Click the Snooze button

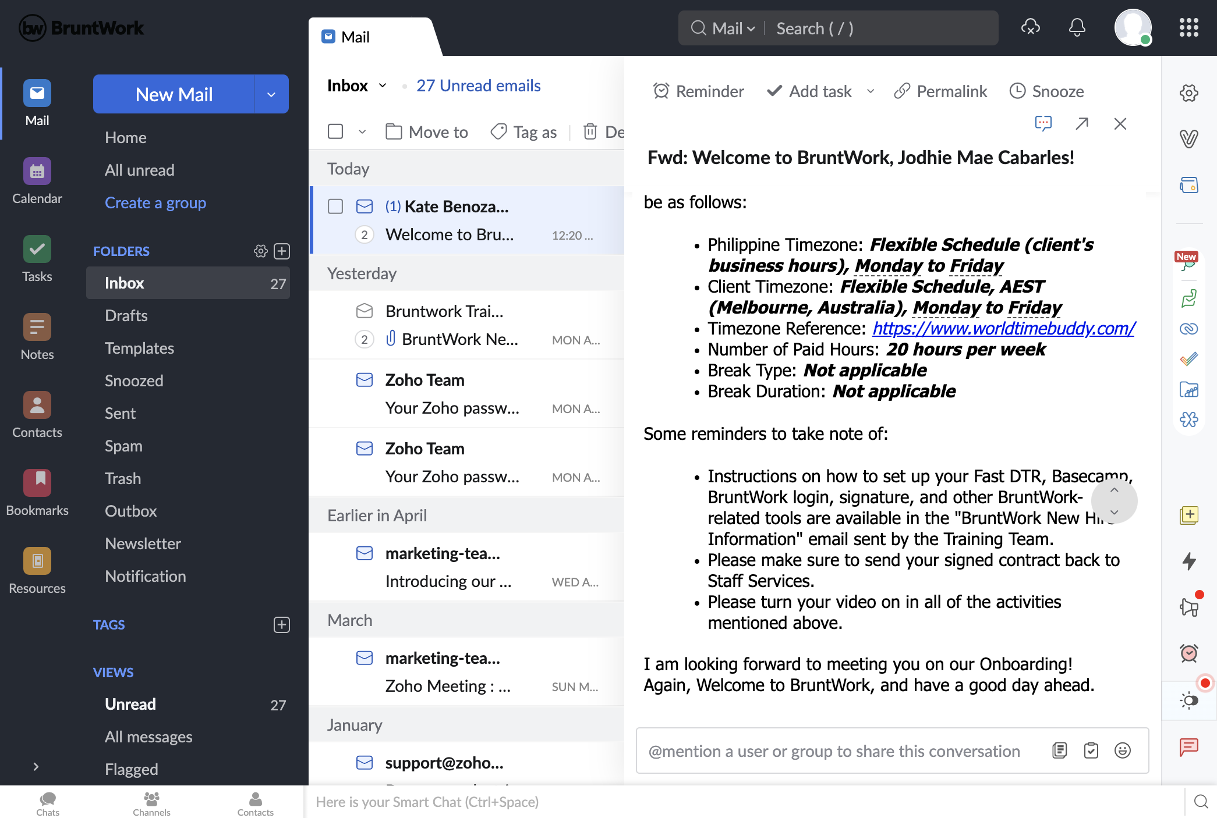1046,91
